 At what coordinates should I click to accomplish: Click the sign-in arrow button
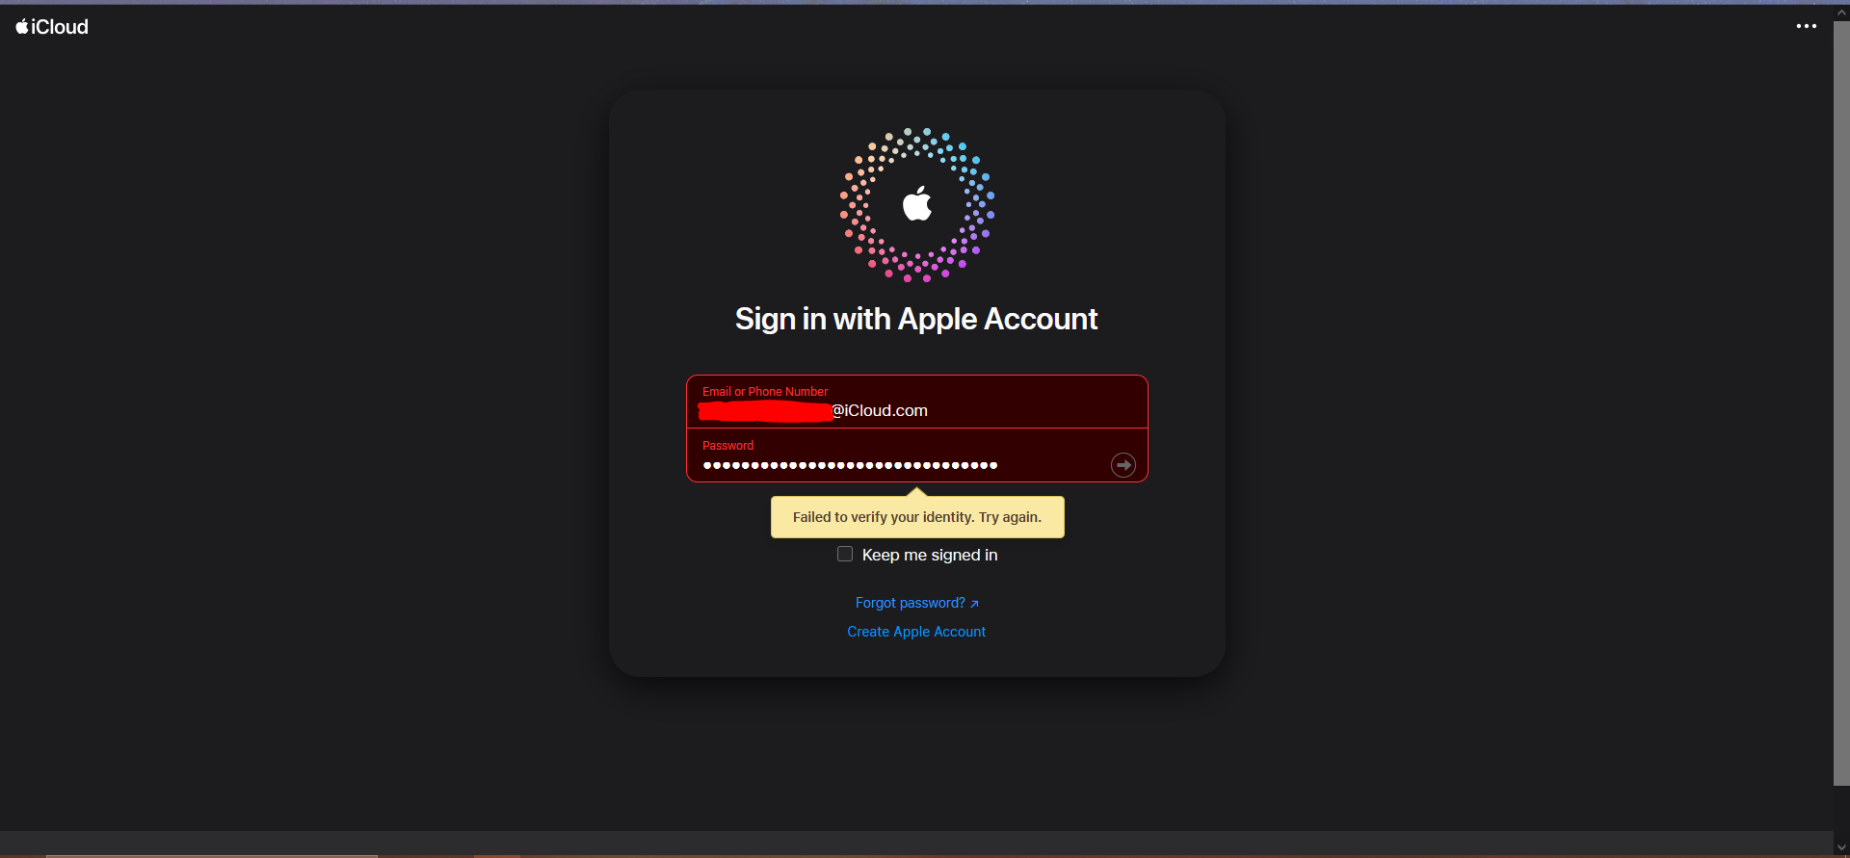(x=1123, y=465)
